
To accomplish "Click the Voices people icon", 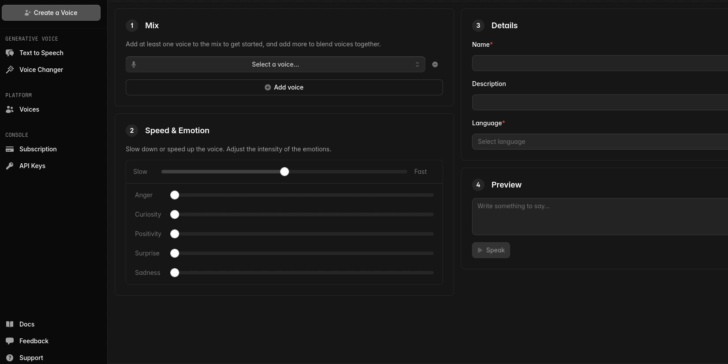I will tap(10, 109).
